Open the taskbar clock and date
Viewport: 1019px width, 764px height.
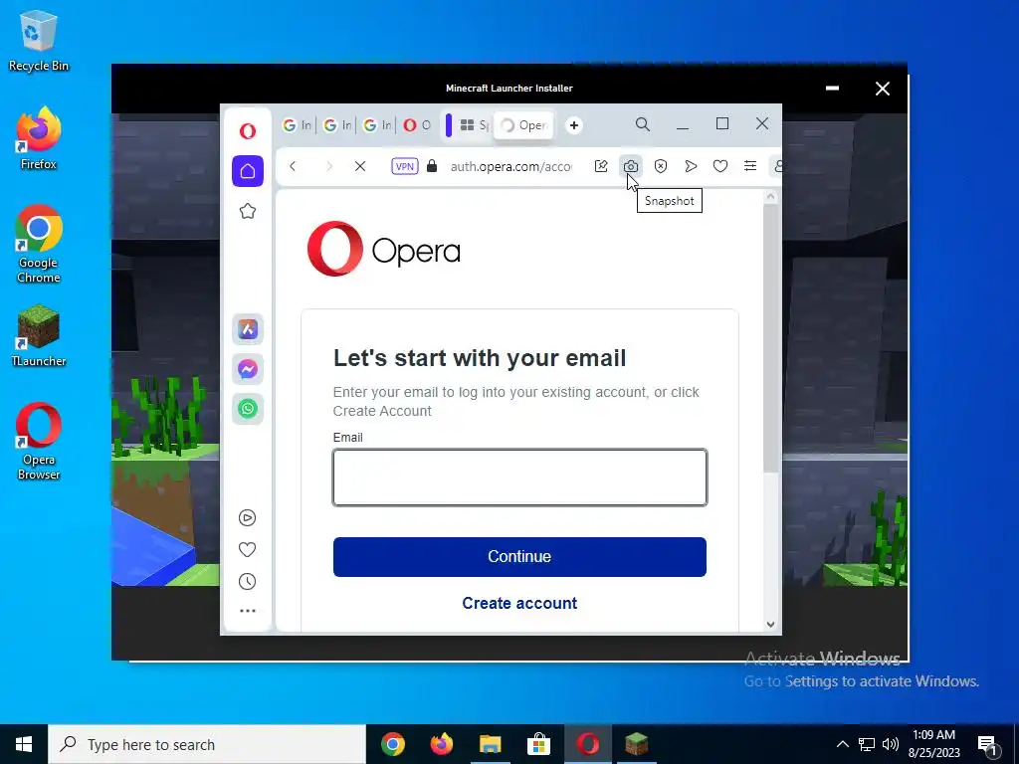pyautogui.click(x=933, y=744)
